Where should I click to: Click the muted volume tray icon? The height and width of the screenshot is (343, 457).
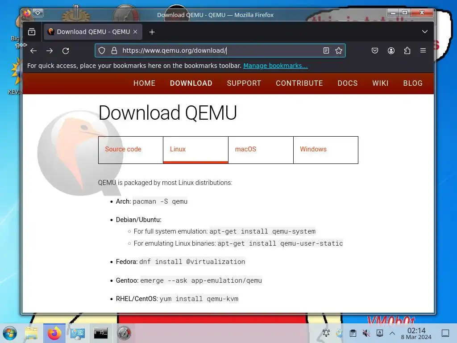[x=366, y=333]
